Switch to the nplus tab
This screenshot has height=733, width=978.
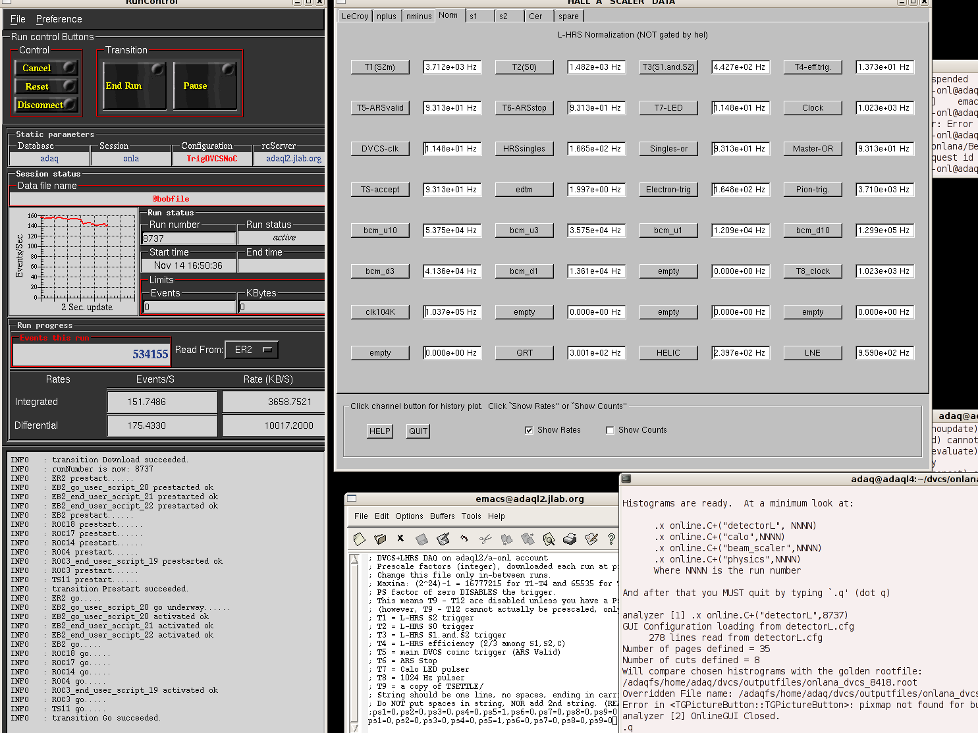387,16
